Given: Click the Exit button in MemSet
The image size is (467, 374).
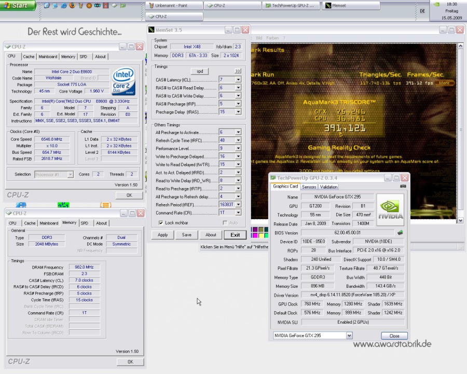Looking at the screenshot, I should click(x=235, y=235).
